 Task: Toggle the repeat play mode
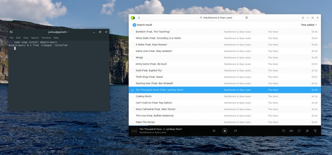click(299, 131)
